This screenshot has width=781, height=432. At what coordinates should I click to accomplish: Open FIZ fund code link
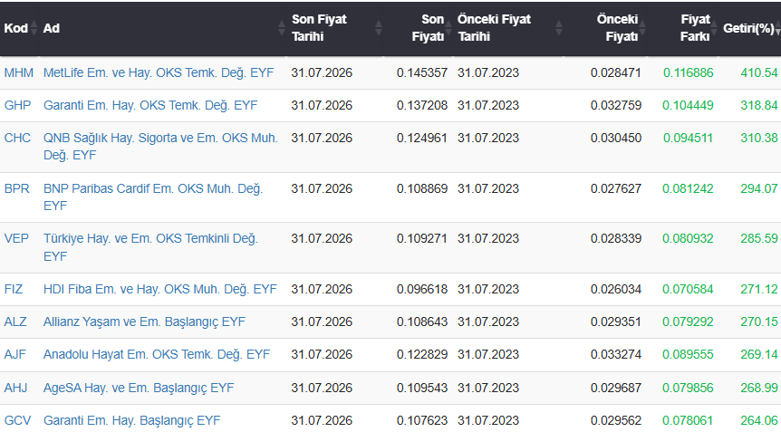click(x=14, y=289)
